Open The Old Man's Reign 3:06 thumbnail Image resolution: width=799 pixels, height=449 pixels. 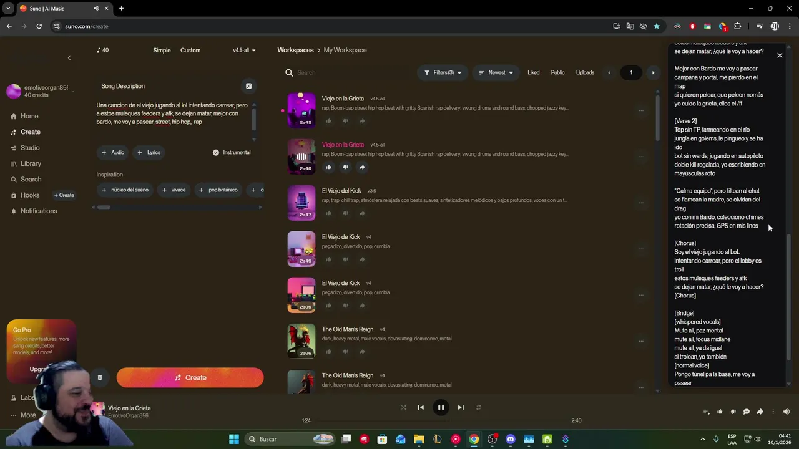tap(301, 340)
